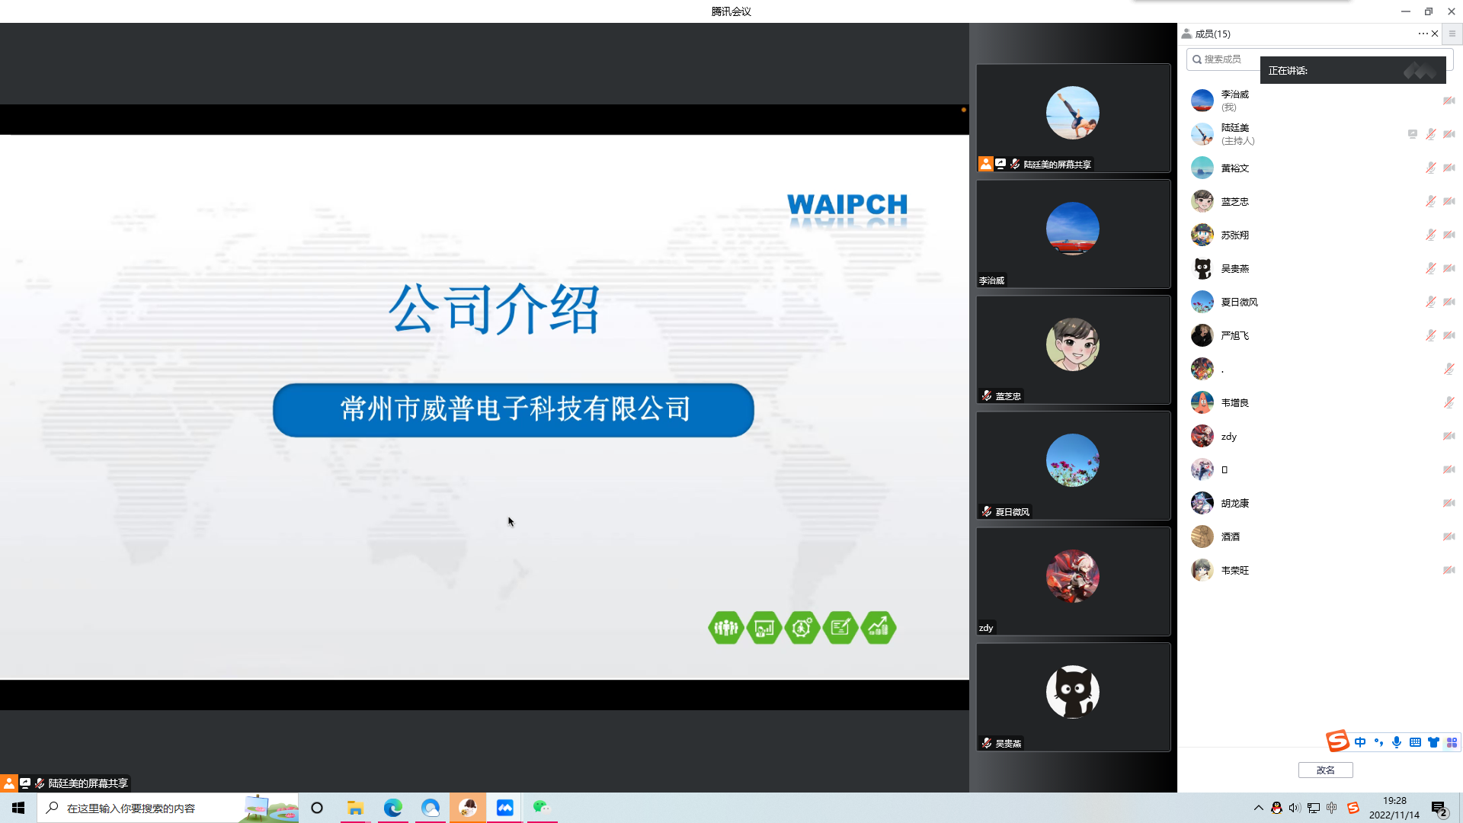
Task: Click the 改名 rename button
Action: (x=1325, y=770)
